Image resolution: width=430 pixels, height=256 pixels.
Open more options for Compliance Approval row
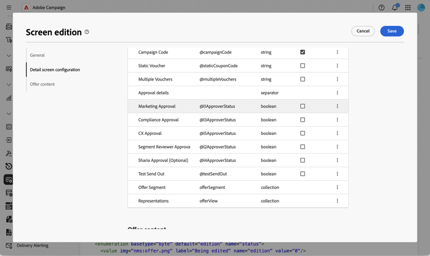point(337,120)
